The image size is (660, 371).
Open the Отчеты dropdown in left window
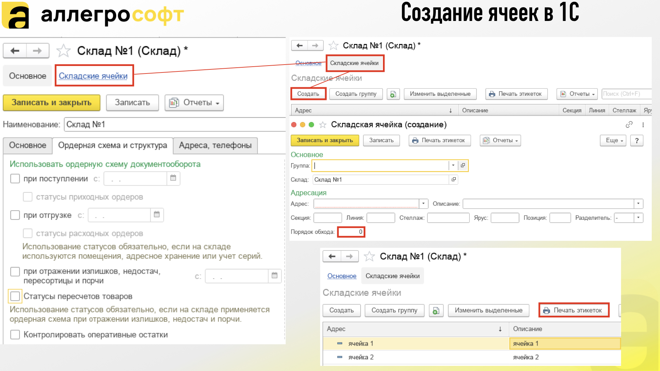[x=194, y=103]
